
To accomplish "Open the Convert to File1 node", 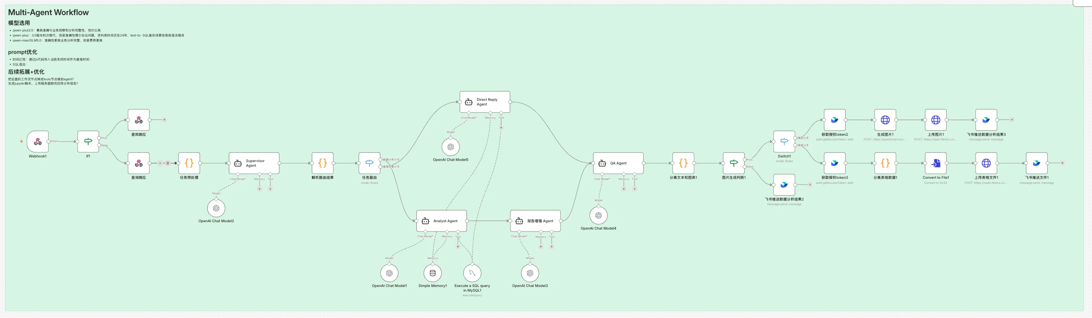I will (936, 163).
